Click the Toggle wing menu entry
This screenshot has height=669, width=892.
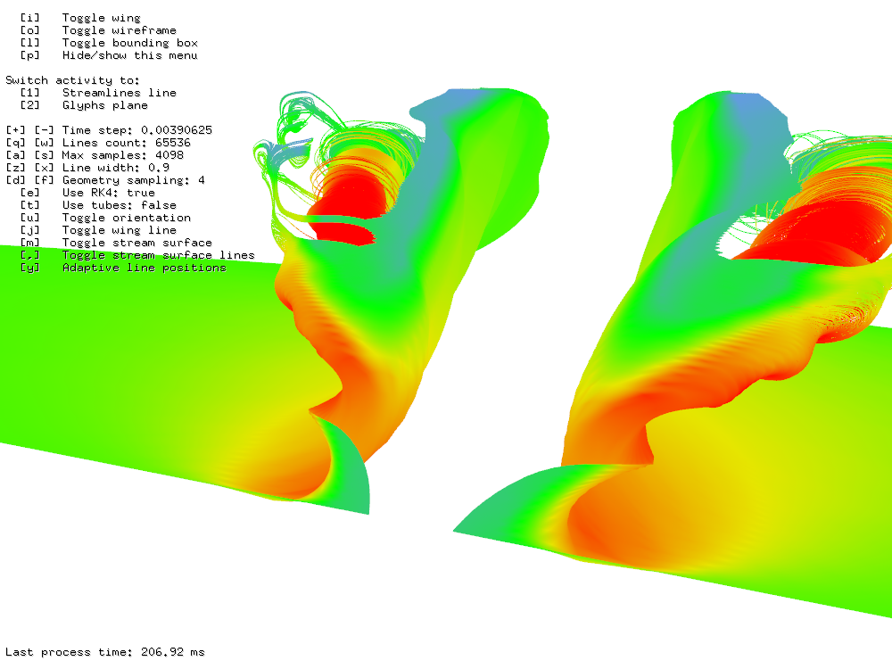[101, 18]
